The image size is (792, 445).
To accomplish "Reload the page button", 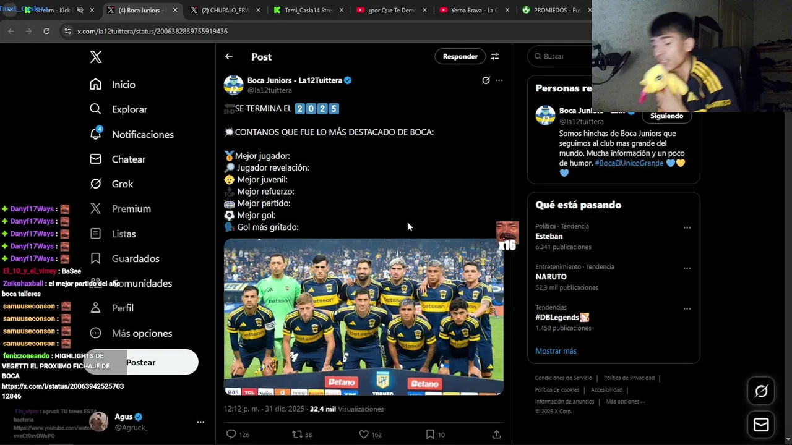I will pyautogui.click(x=46, y=31).
